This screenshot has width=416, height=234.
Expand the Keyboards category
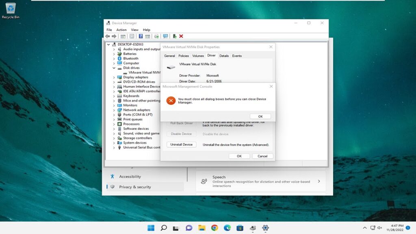point(114,96)
